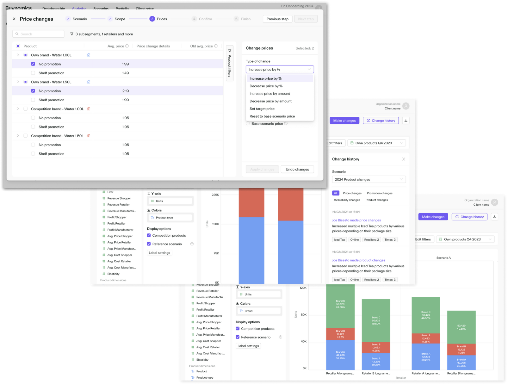
Task: Check Shelf promotion for Competition brand - Water 1.00L
Action: click(x=33, y=127)
